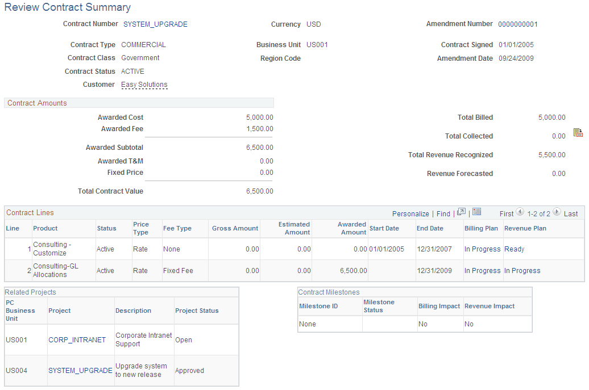Image resolution: width=589 pixels, height=390 pixels.
Task: Open contract number SYSTEM_UPGRADE
Action: [155, 24]
